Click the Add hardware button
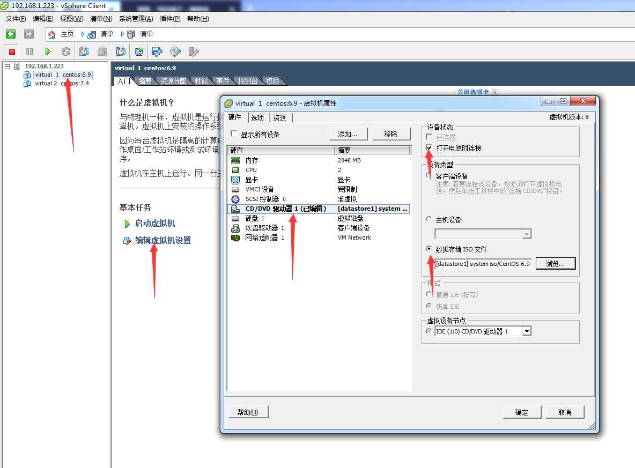 click(x=348, y=134)
